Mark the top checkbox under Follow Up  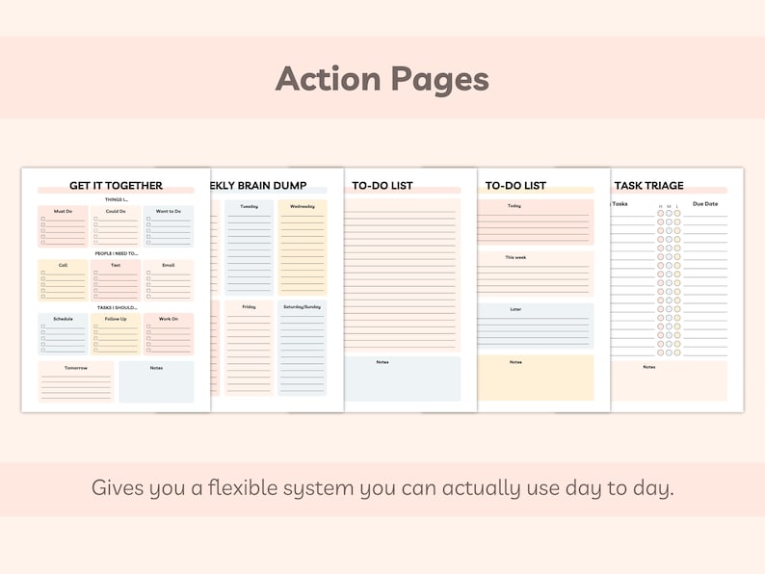[95, 326]
